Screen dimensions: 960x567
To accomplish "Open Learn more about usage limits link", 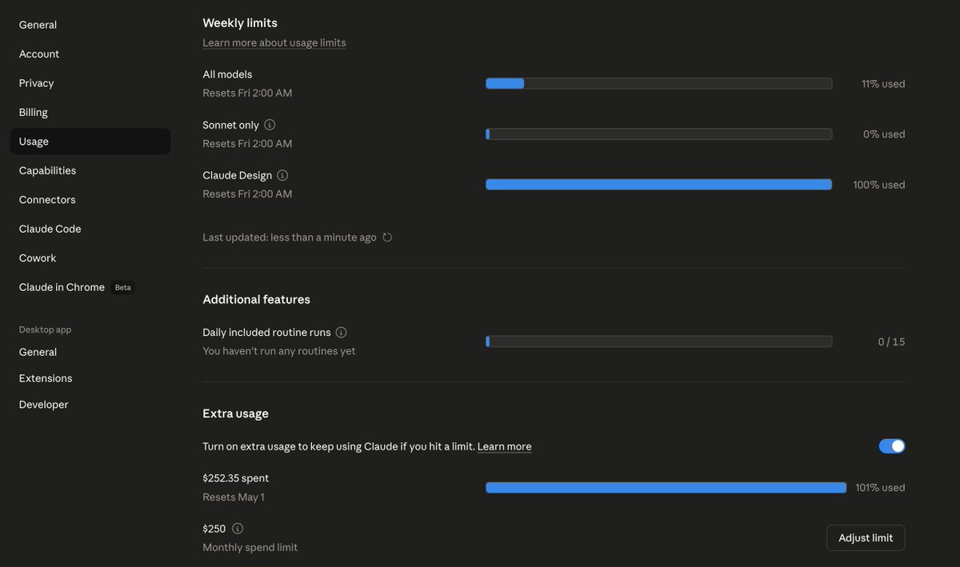I will click(274, 42).
